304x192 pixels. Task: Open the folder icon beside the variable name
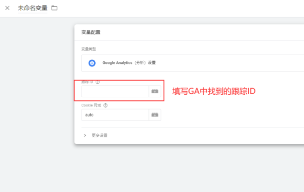coord(54,8)
